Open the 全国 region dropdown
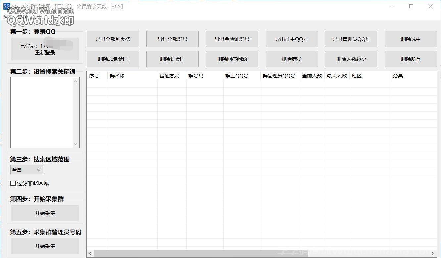The width and height of the screenshot is (441, 258). (27, 170)
